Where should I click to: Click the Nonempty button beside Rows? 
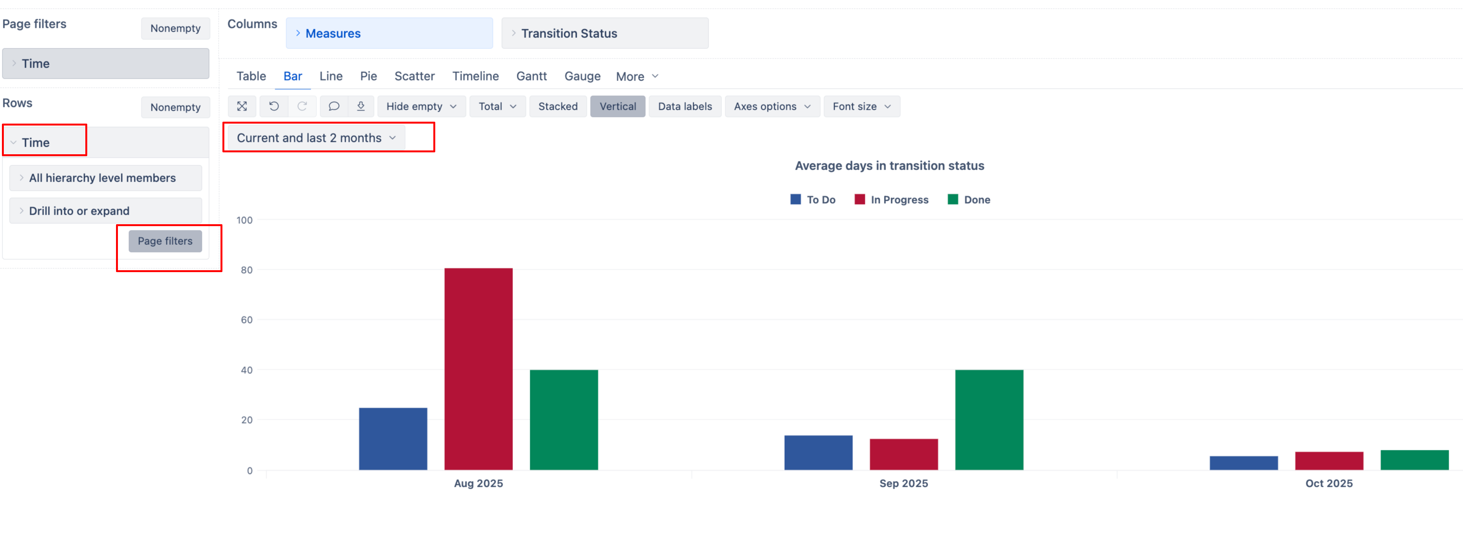175,107
